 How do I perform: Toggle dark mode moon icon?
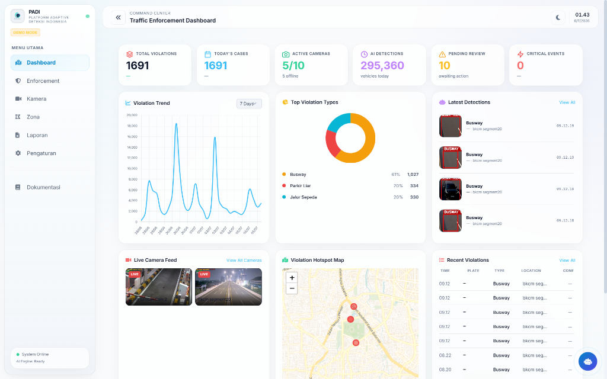point(558,17)
